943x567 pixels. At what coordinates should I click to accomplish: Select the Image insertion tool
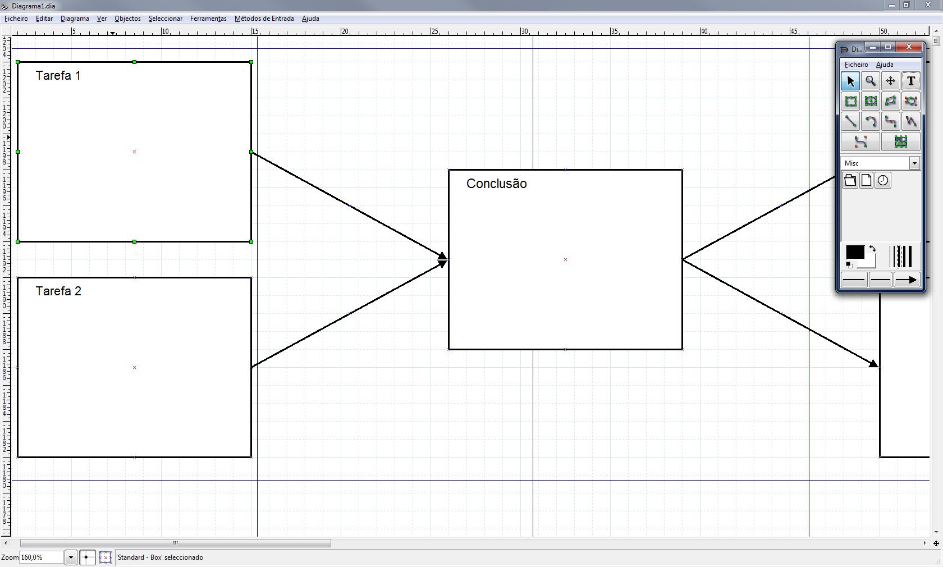900,142
